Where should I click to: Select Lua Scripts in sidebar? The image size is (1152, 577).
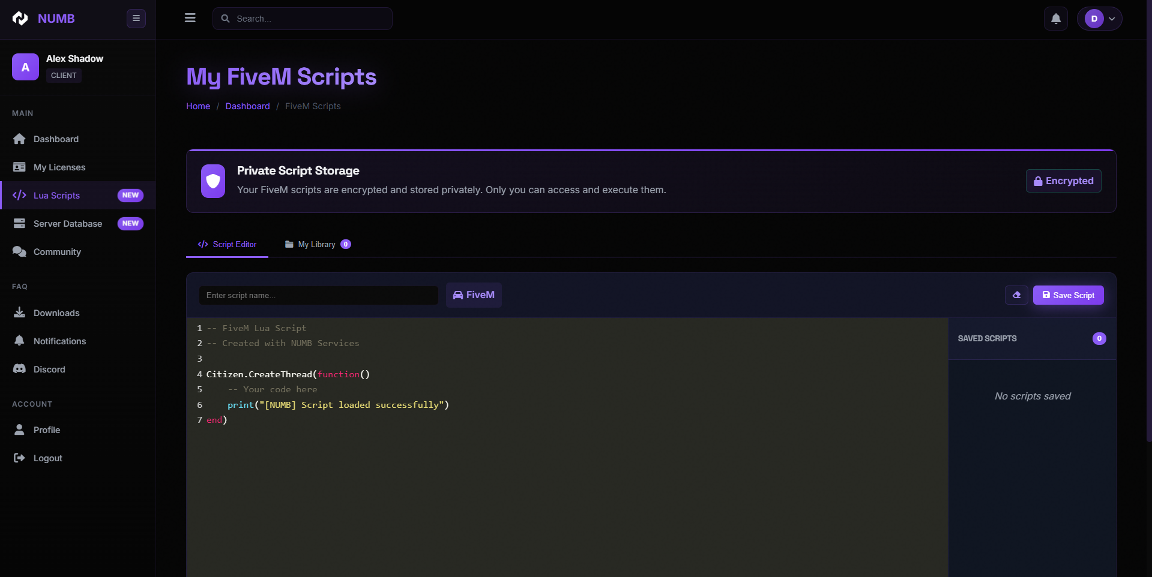tap(78, 196)
